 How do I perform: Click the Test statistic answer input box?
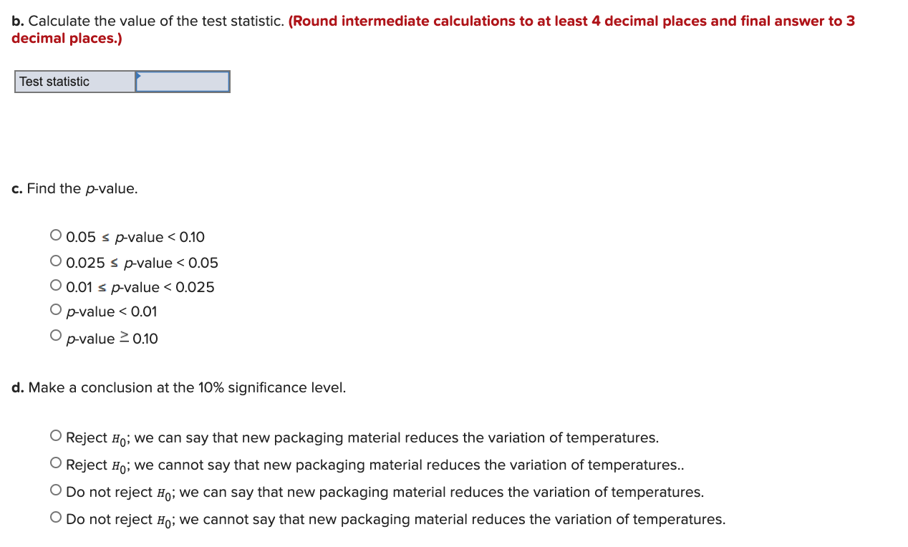point(182,81)
